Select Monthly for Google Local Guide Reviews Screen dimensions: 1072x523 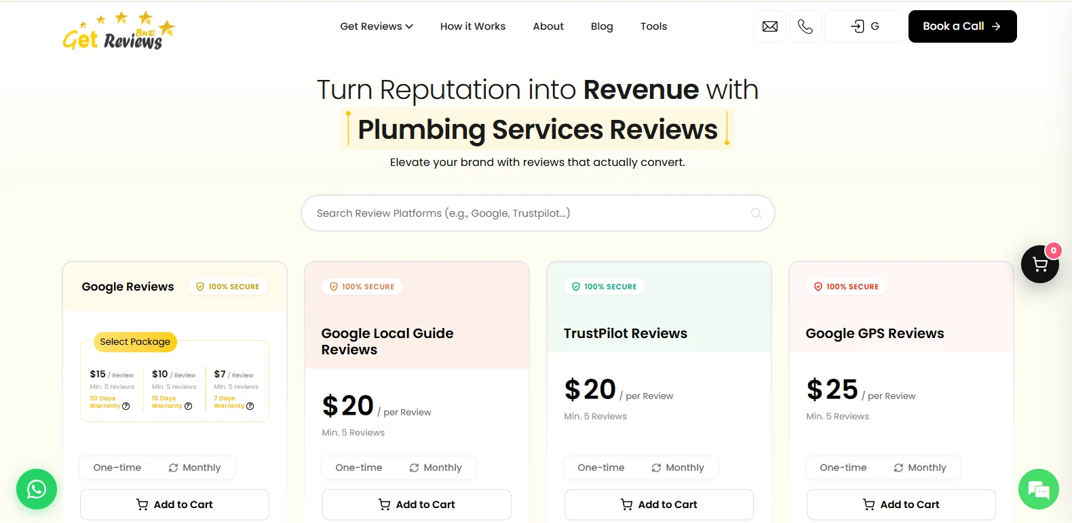click(436, 467)
